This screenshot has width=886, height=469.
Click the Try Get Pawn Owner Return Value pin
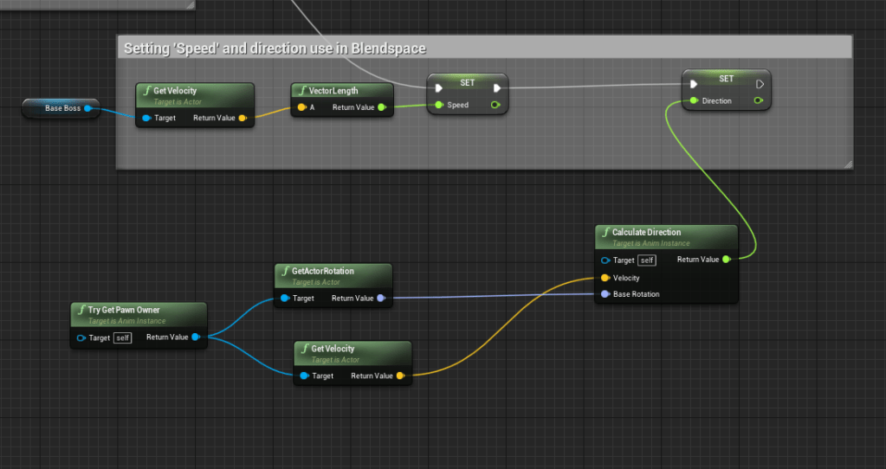(x=195, y=337)
